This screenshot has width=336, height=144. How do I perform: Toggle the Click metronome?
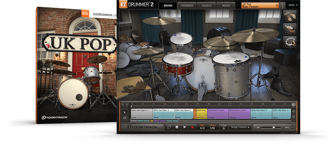pyautogui.click(x=223, y=127)
